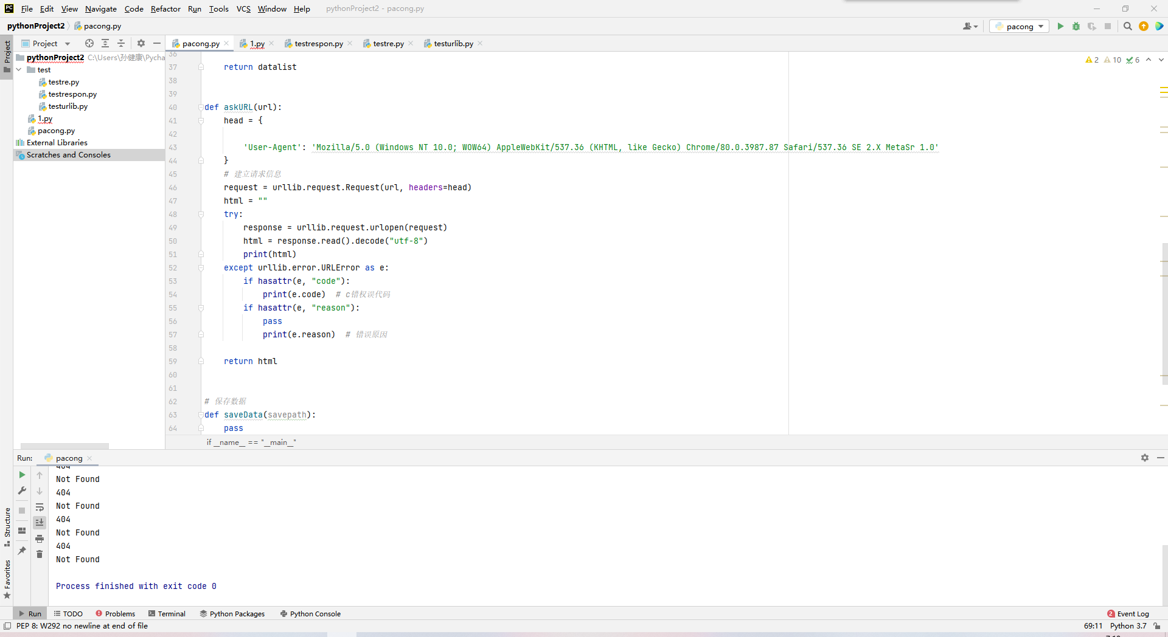
Task: Toggle soft-wrap in the console
Action: [40, 507]
